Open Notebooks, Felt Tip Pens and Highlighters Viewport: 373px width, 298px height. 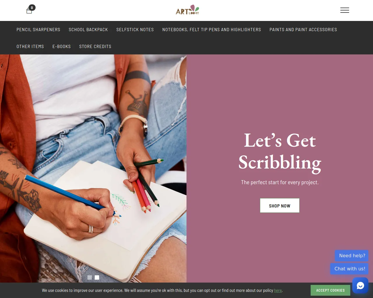tap(212, 30)
